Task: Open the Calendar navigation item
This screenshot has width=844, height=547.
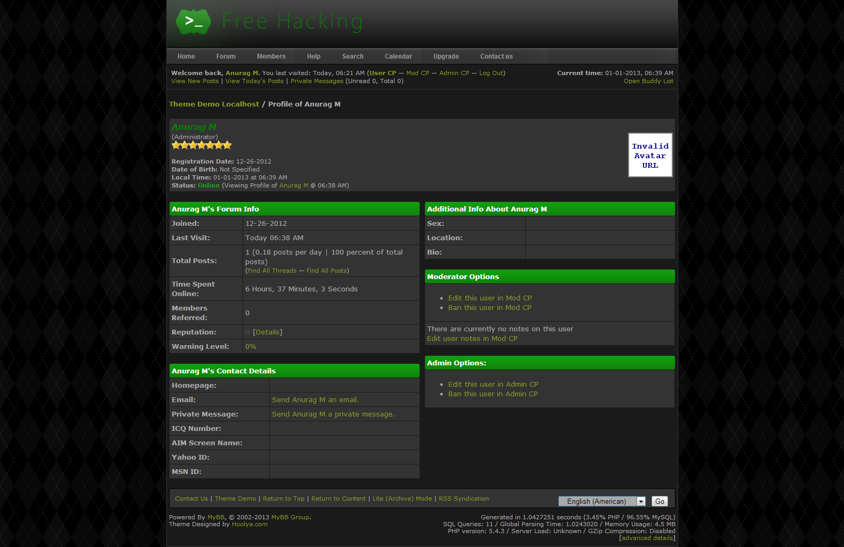Action: click(x=398, y=56)
